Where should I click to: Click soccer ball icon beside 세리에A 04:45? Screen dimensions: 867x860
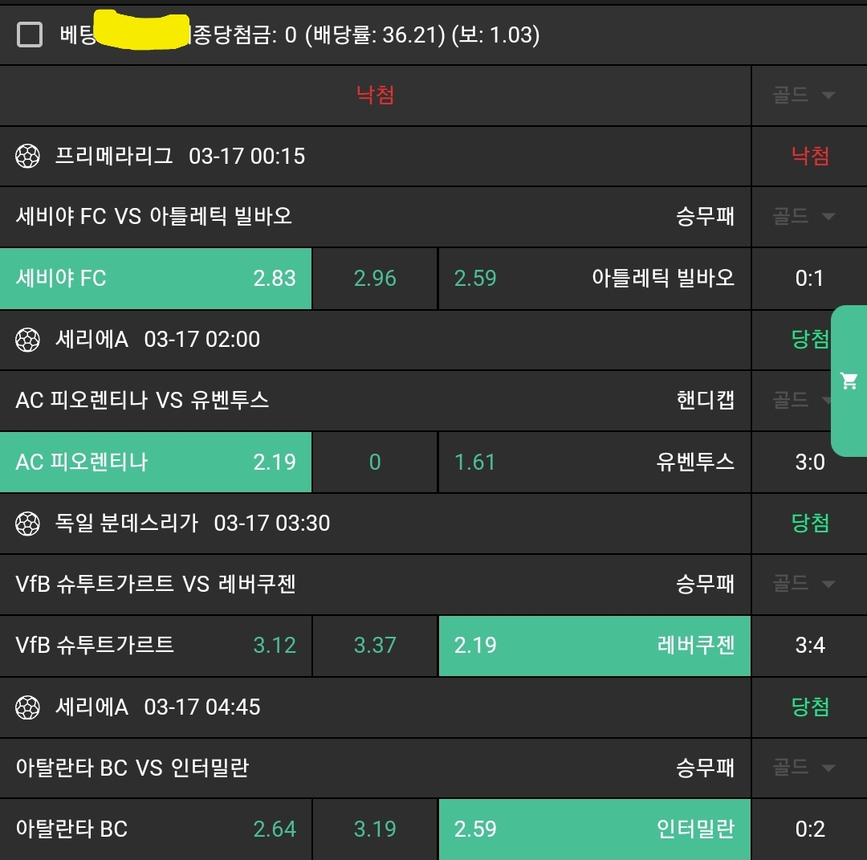27,707
